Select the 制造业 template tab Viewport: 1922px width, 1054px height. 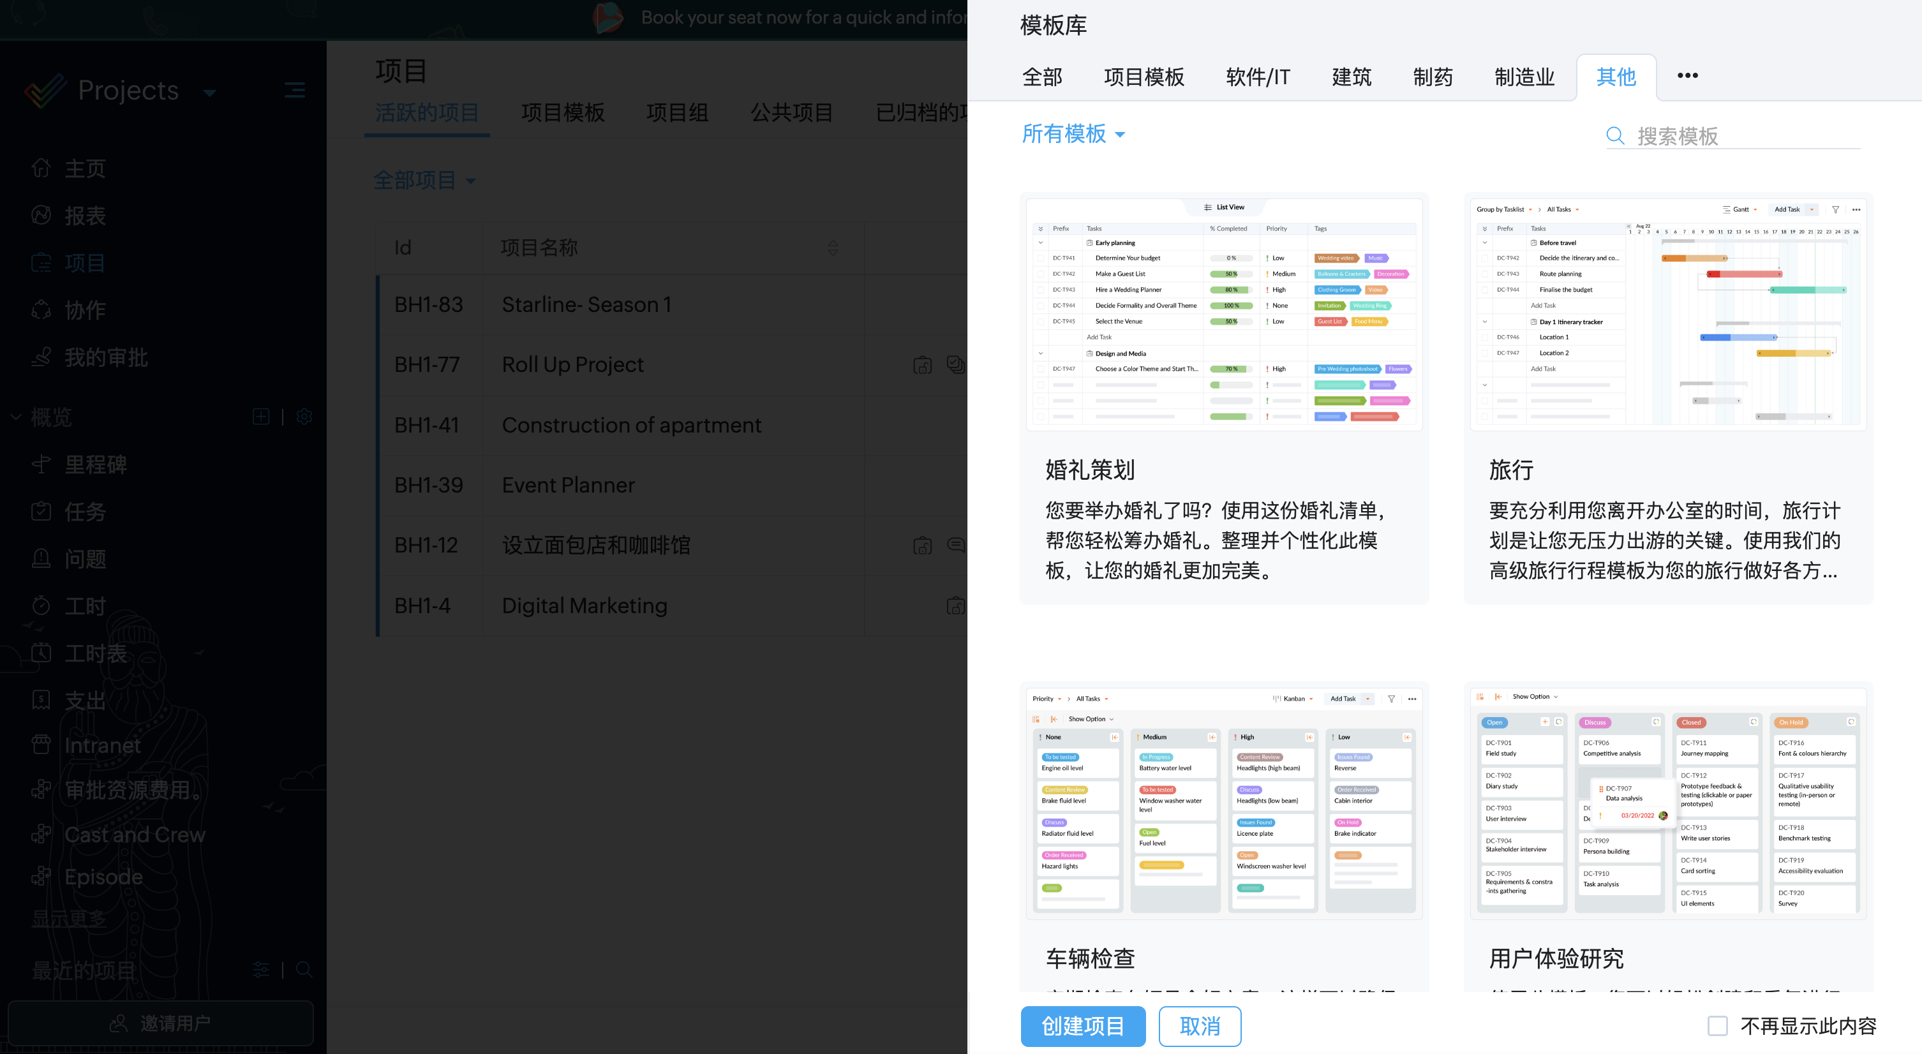click(x=1524, y=77)
